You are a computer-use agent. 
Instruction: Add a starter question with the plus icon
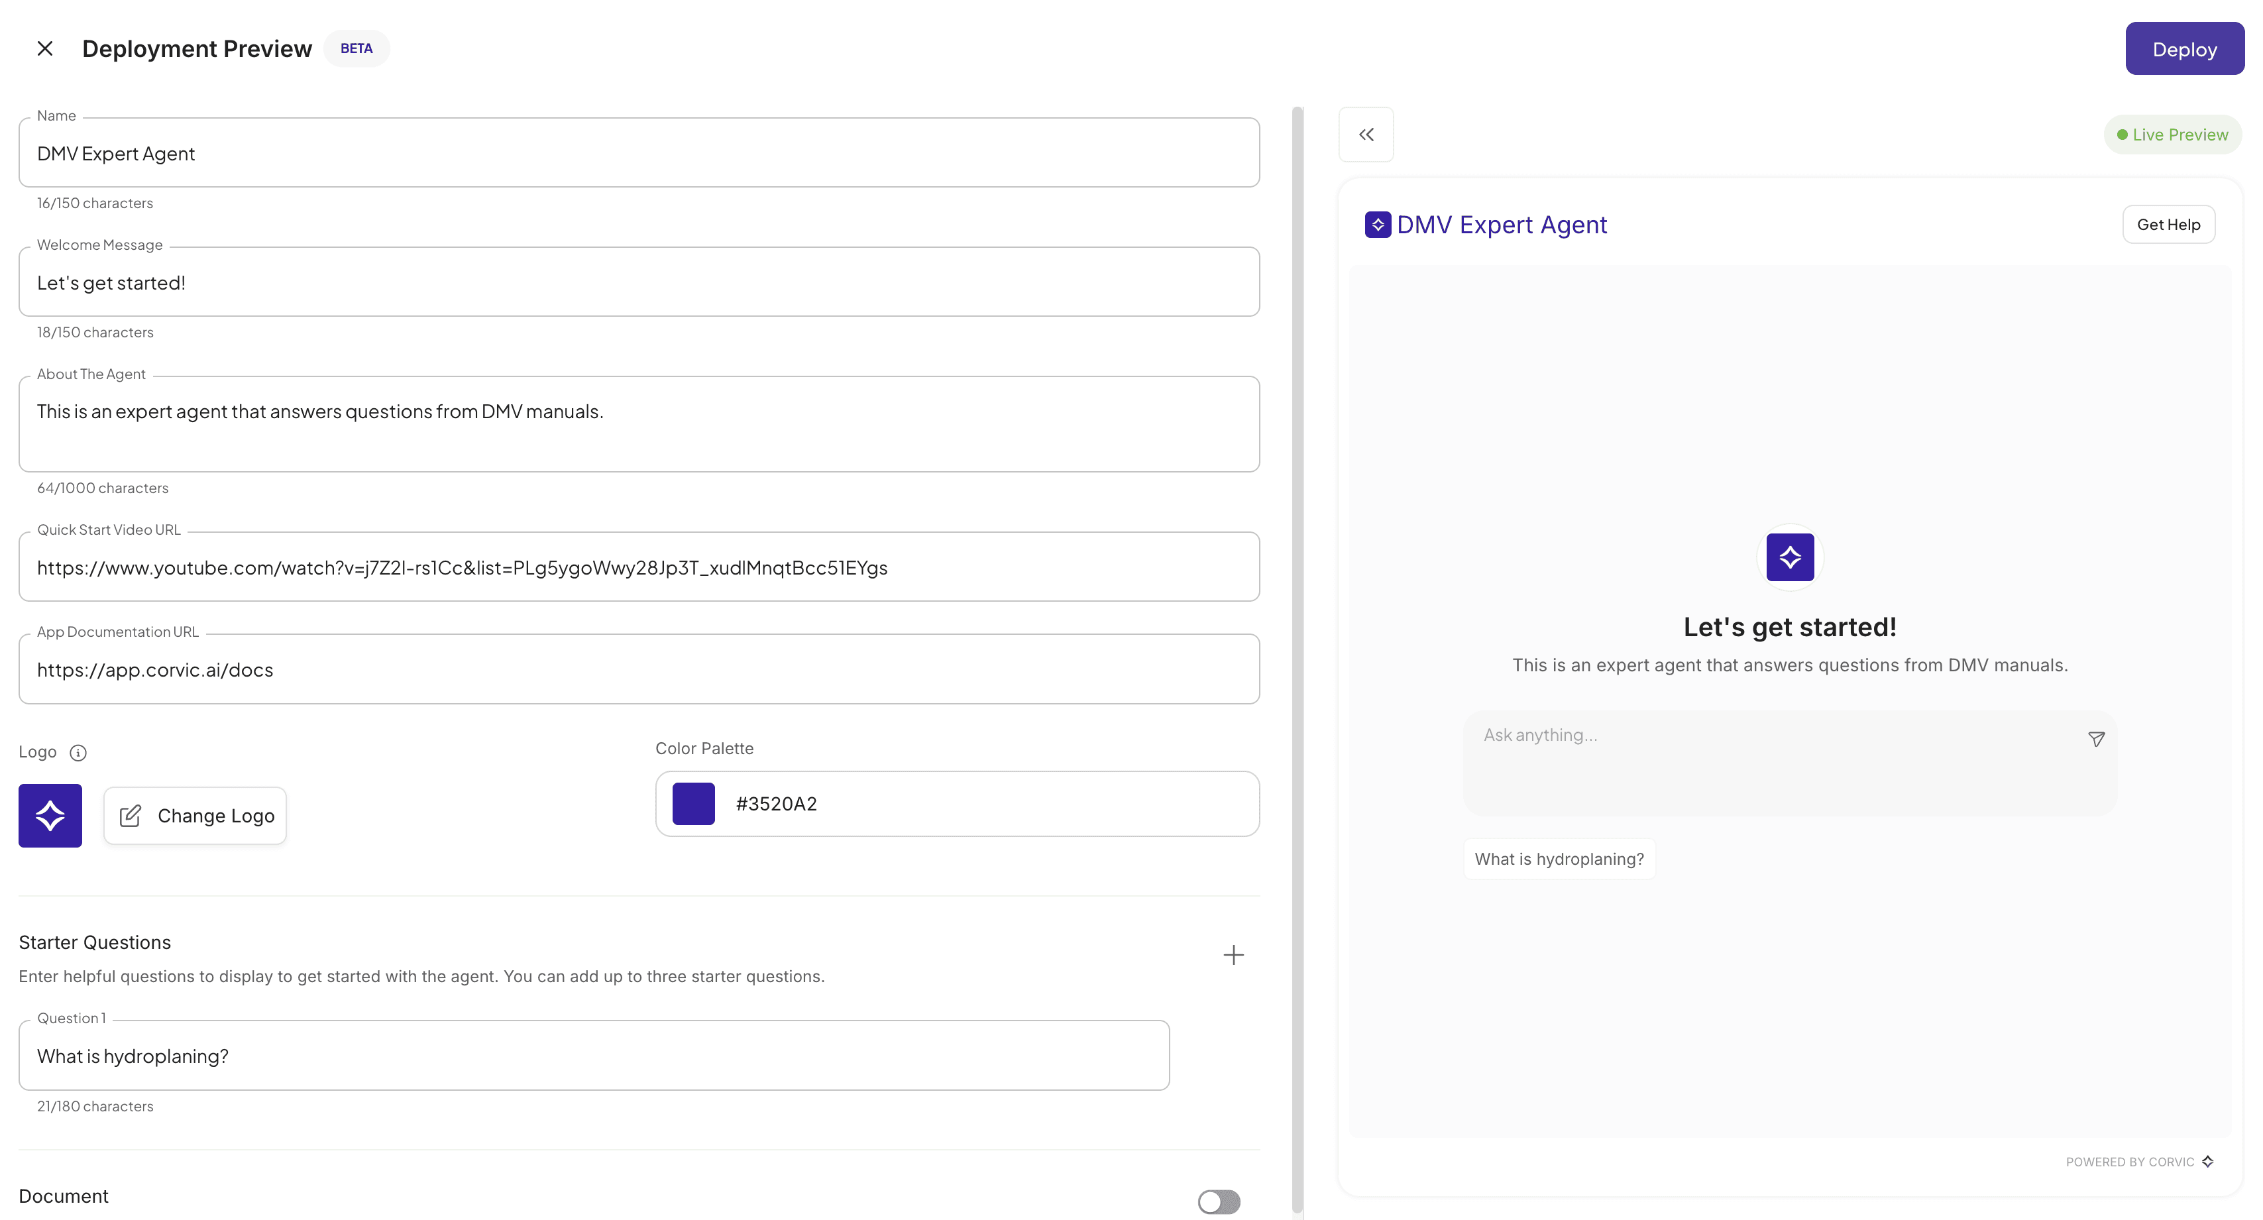(1233, 955)
